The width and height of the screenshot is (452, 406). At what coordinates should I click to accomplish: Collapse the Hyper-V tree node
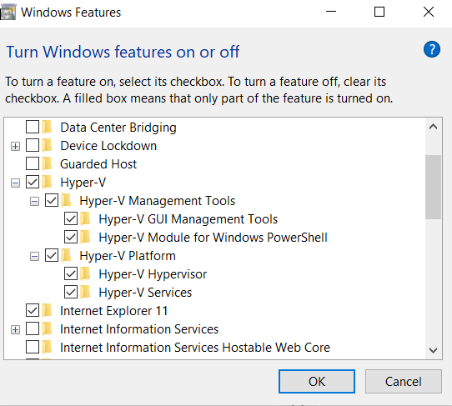pos(15,183)
